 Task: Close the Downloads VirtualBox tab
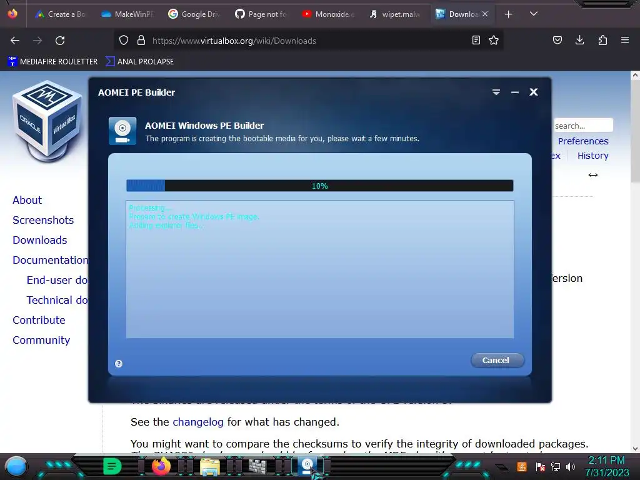click(x=485, y=14)
